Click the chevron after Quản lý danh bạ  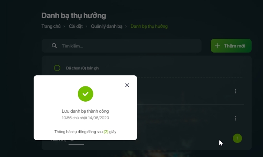pyautogui.click(x=126, y=27)
